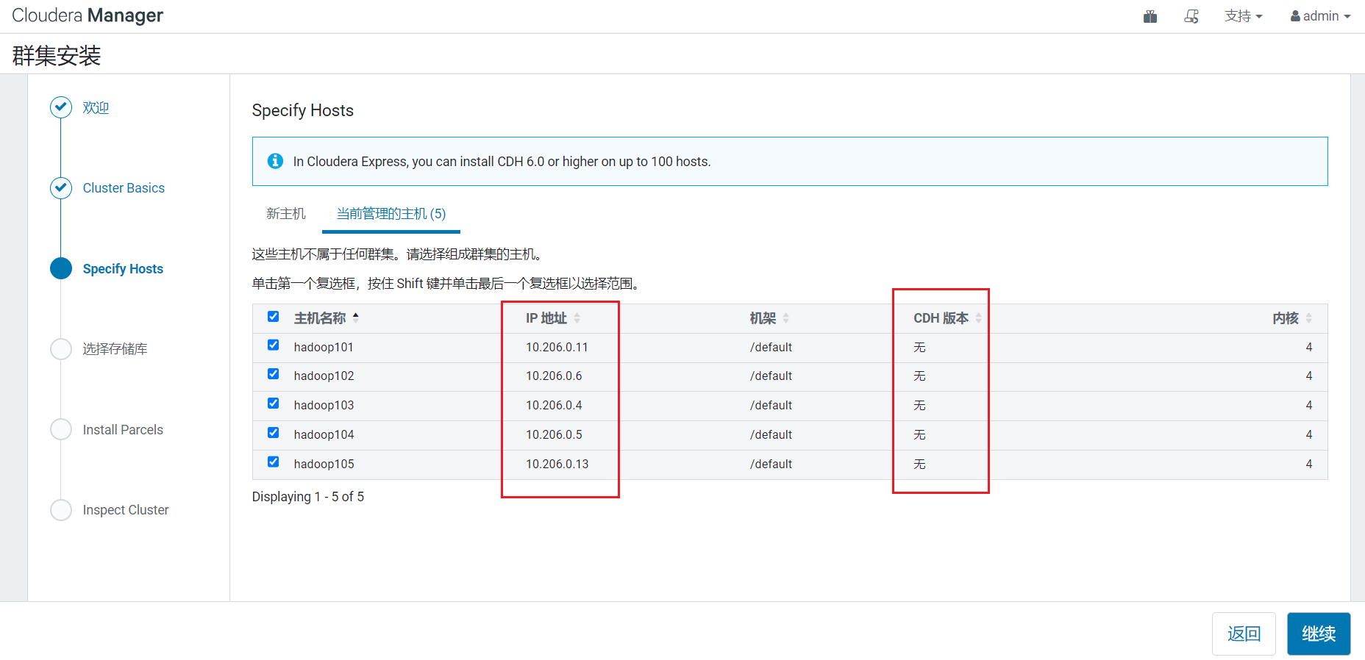Click the checkmark circle beside 欢迎
1365x660 pixels.
point(61,107)
